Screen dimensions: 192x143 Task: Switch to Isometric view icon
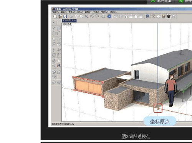(116, 16)
